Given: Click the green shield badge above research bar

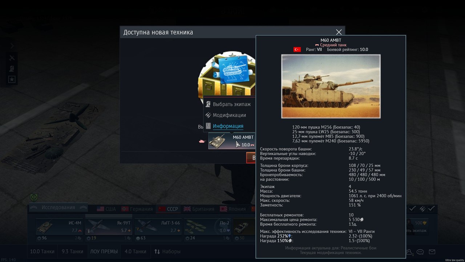Looking at the screenshot, I should tap(34, 198).
